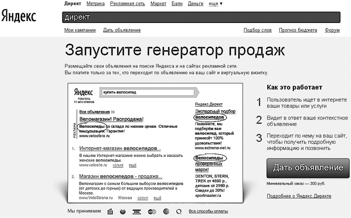
Task: Go to Маркет in top navigation
Action: [x=158, y=4]
